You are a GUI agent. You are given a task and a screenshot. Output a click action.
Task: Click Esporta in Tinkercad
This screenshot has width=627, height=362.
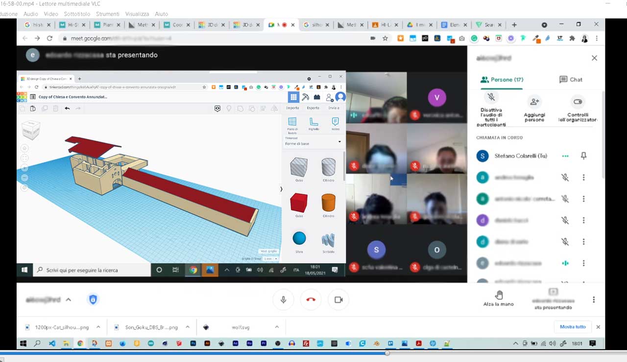(313, 108)
